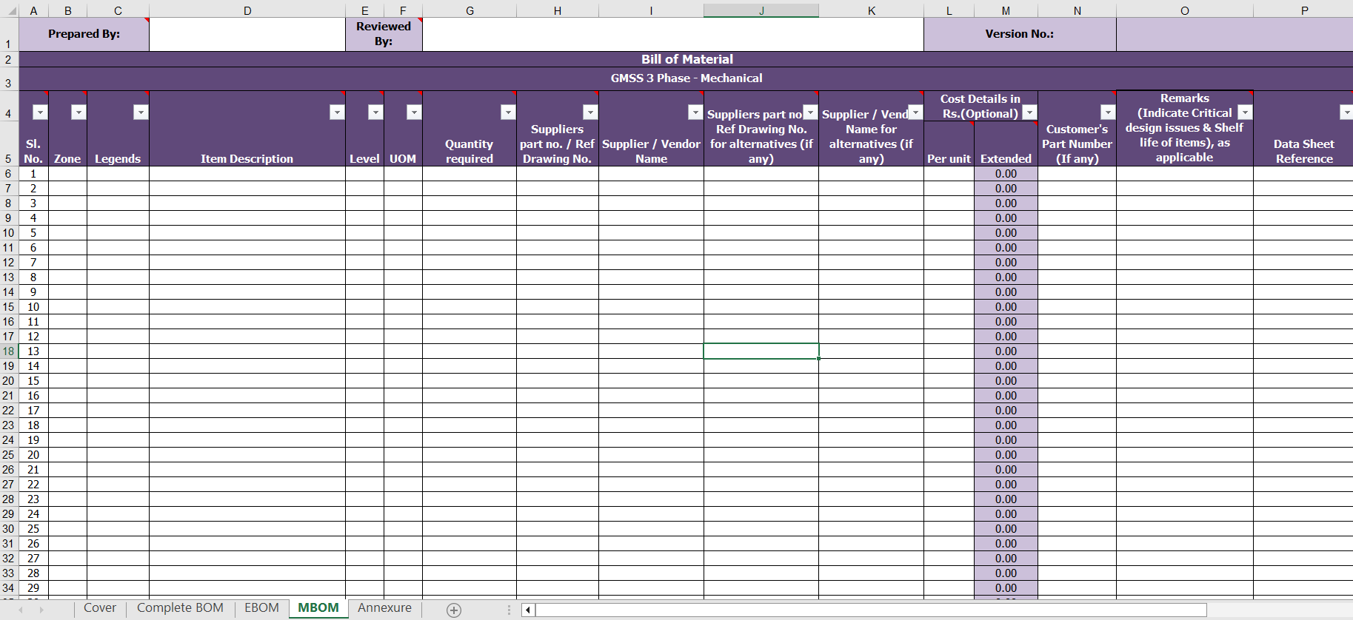Image resolution: width=1353 pixels, height=620 pixels.
Task: Select row 6 header
Action: [x=8, y=174]
